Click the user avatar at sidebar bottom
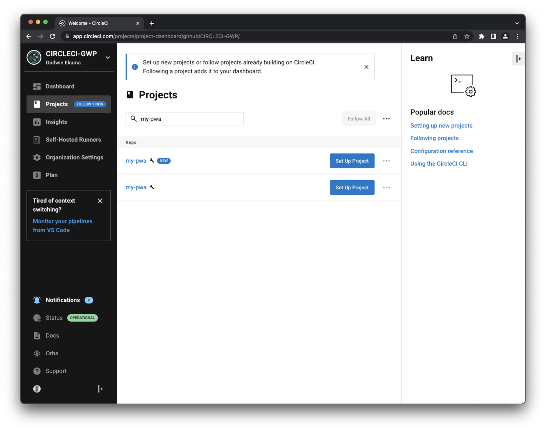This screenshot has width=546, height=431. coord(37,389)
